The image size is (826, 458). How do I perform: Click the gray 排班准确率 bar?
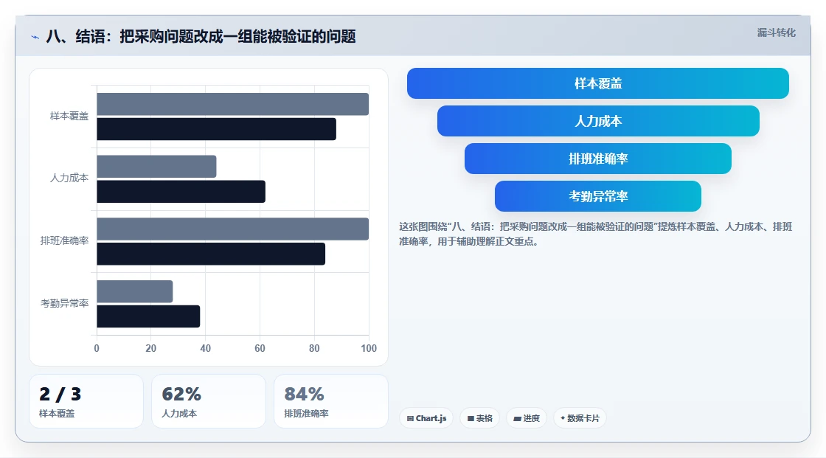233,229
